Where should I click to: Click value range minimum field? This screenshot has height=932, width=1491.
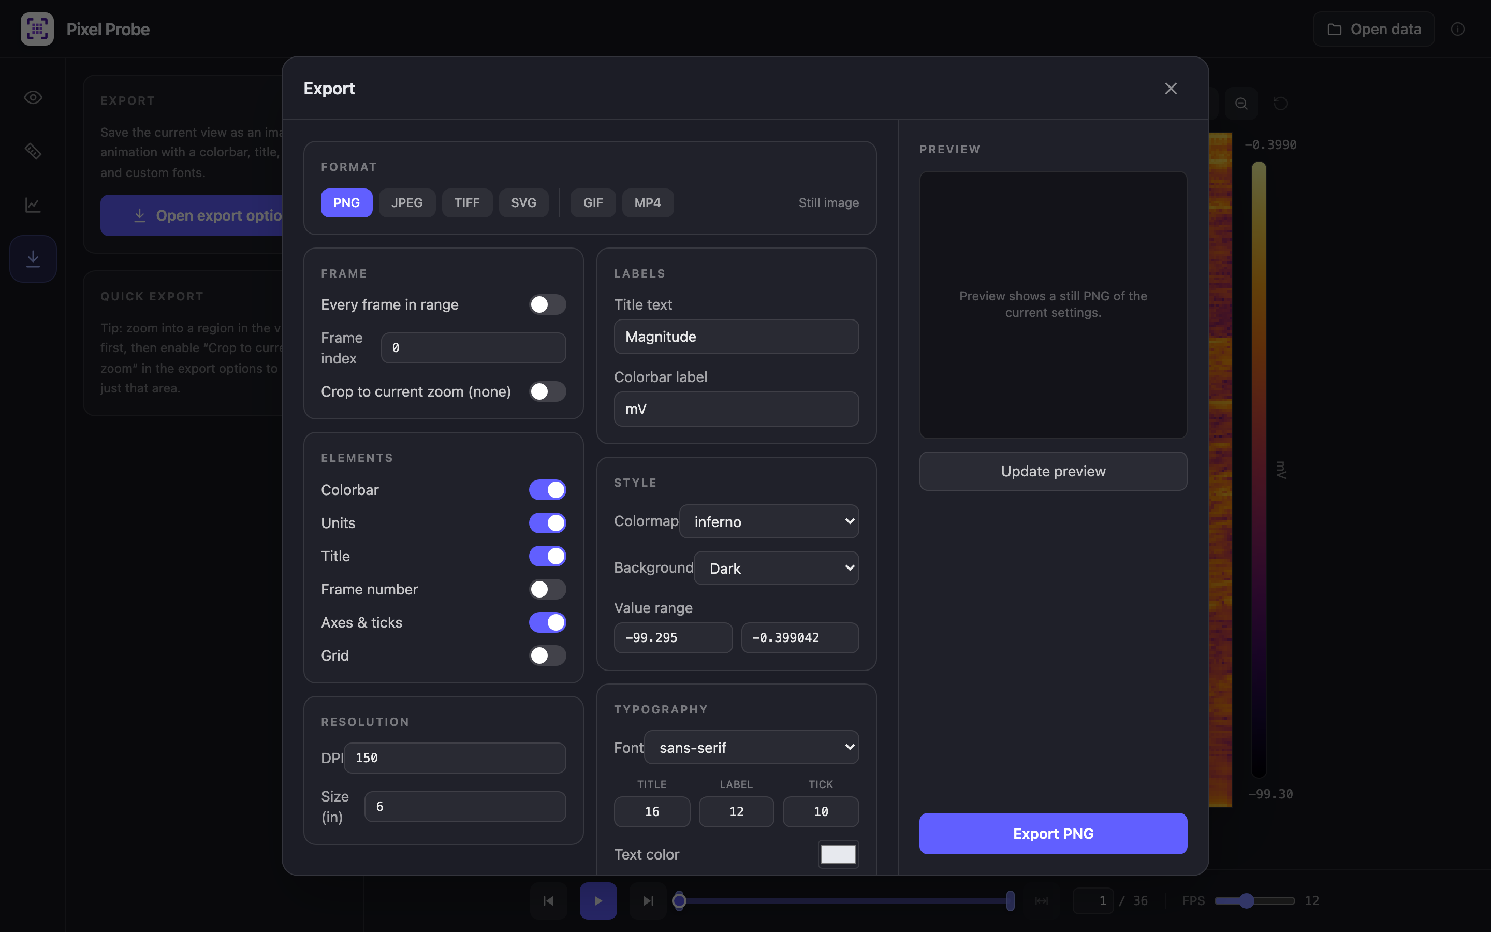(673, 637)
